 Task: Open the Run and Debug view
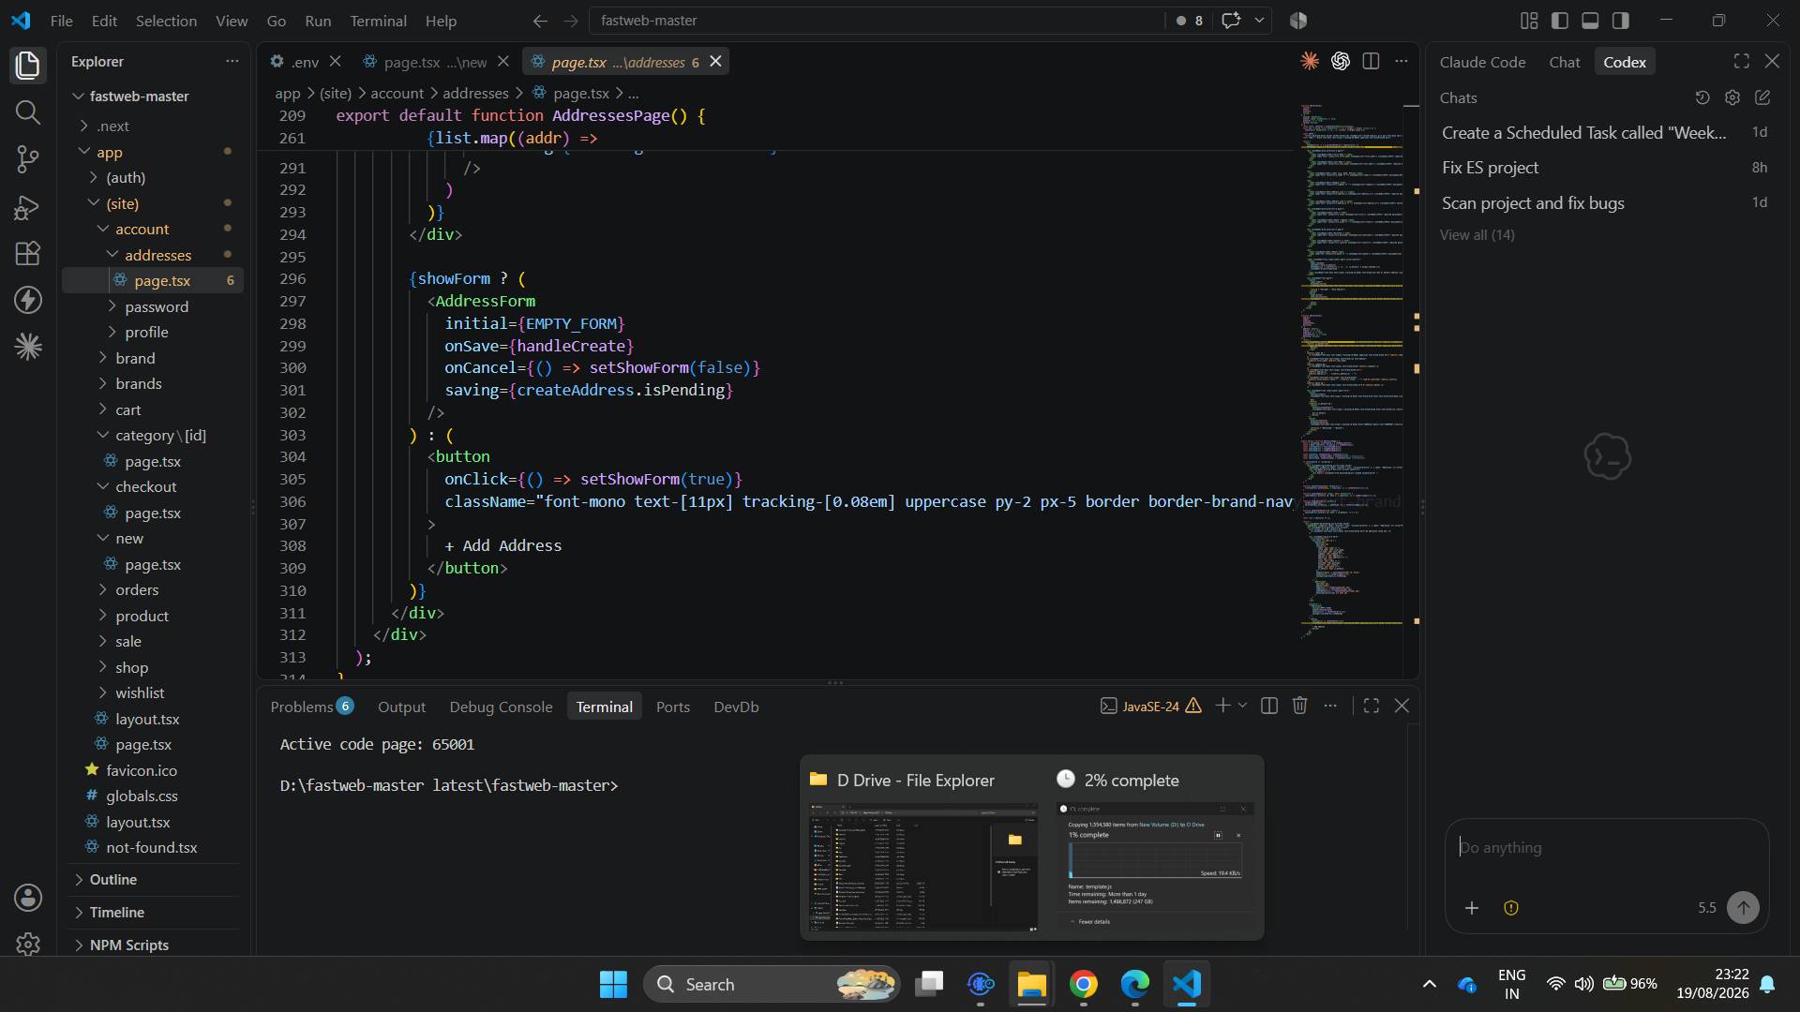pyautogui.click(x=28, y=206)
